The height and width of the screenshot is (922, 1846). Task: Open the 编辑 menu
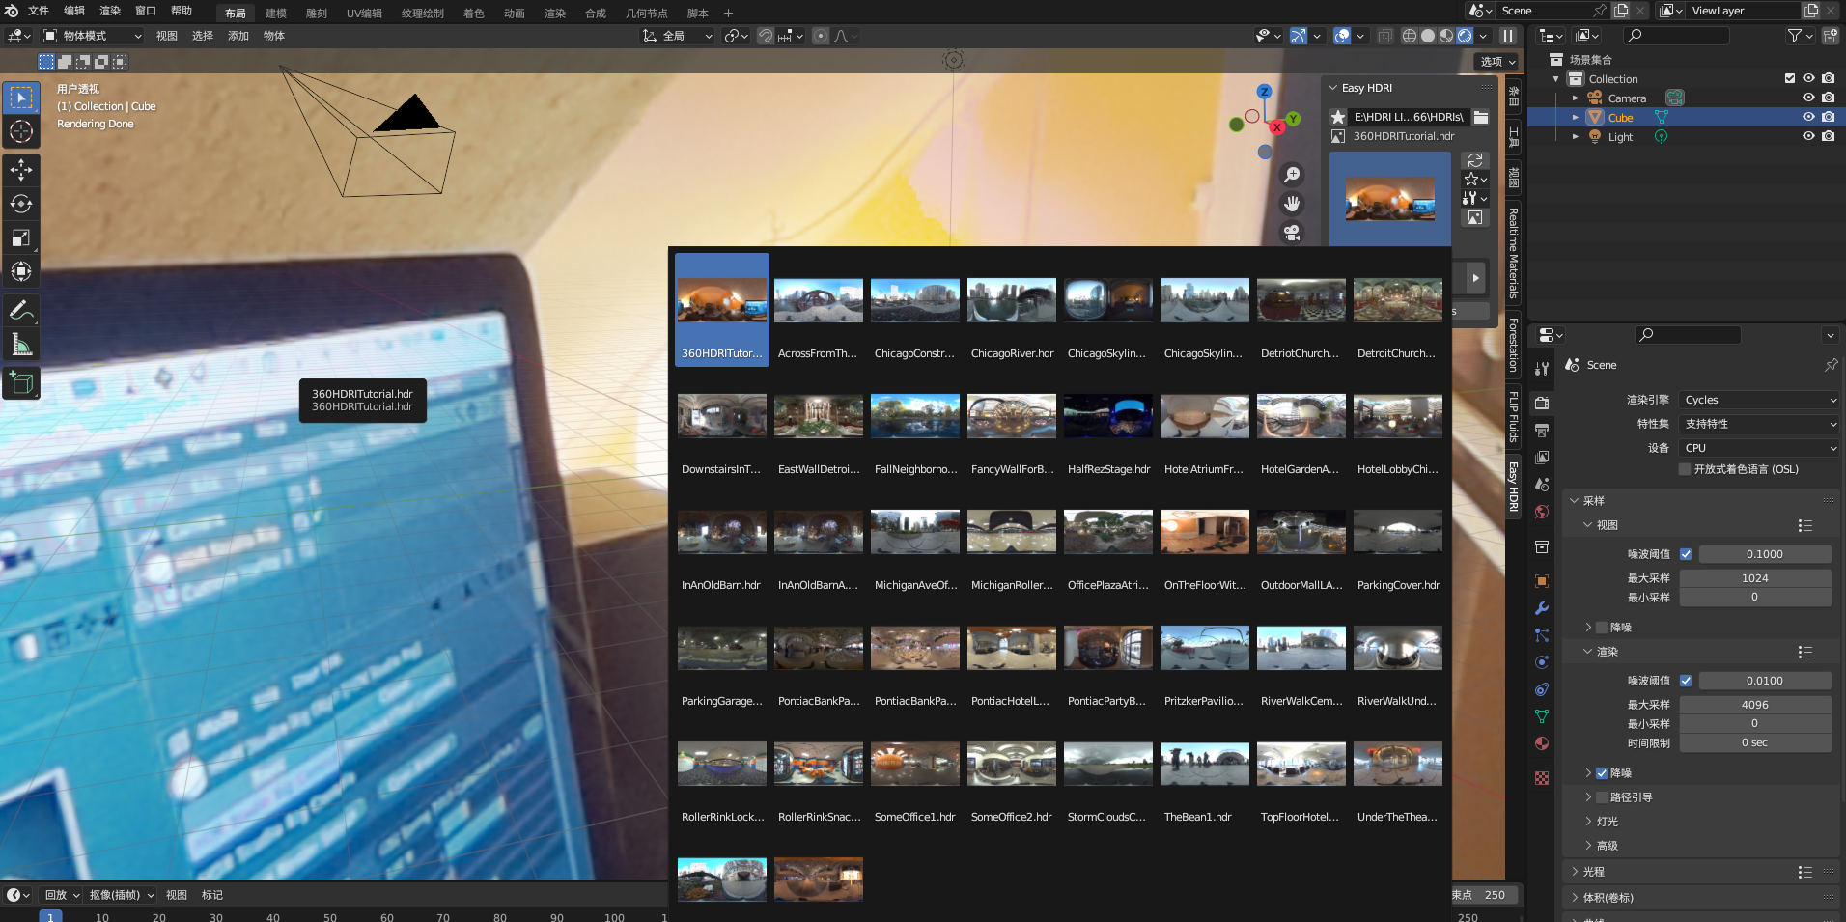tap(74, 11)
